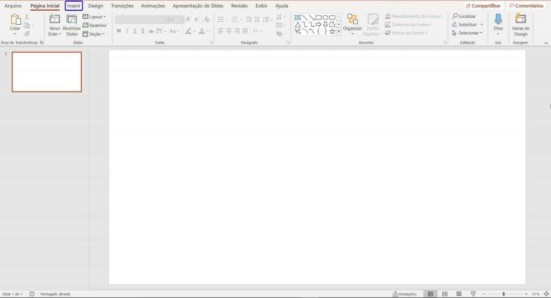
Task: Click the zoom slider handle
Action: point(504,294)
